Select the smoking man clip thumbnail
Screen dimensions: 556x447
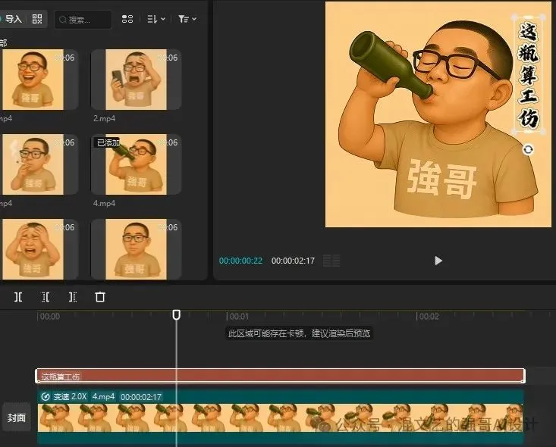[x=33, y=164]
